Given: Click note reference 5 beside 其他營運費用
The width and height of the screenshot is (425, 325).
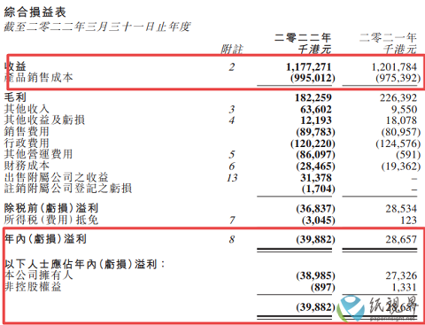Looking at the screenshot, I should point(232,154).
